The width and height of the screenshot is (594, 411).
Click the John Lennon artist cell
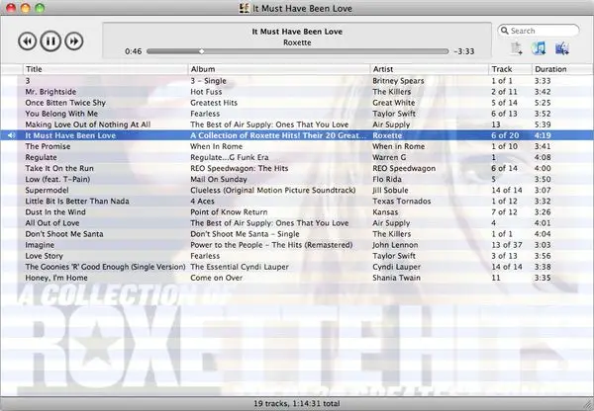[x=395, y=245]
